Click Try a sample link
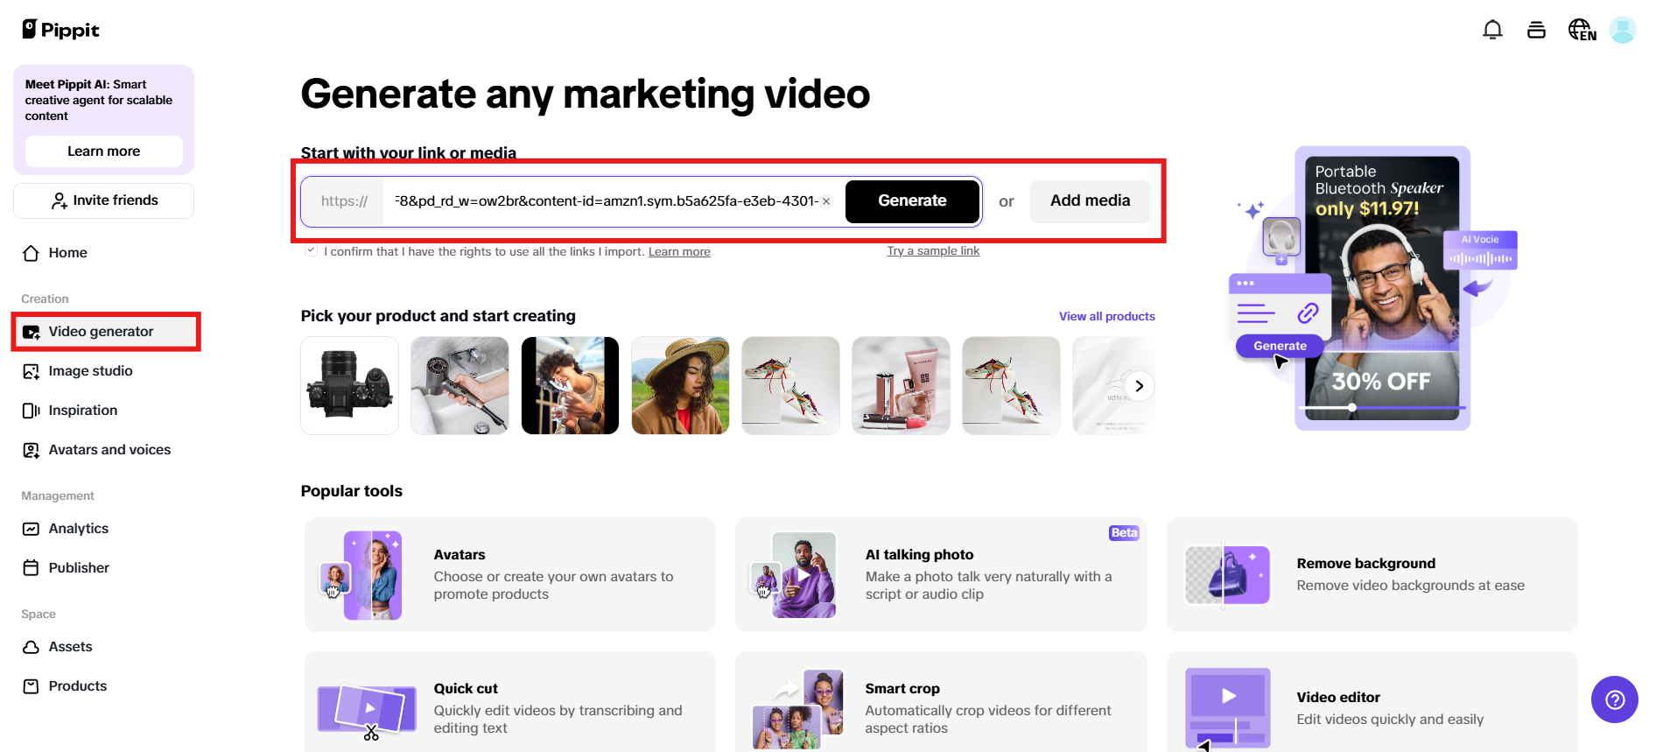This screenshot has width=1663, height=752. [x=933, y=251]
